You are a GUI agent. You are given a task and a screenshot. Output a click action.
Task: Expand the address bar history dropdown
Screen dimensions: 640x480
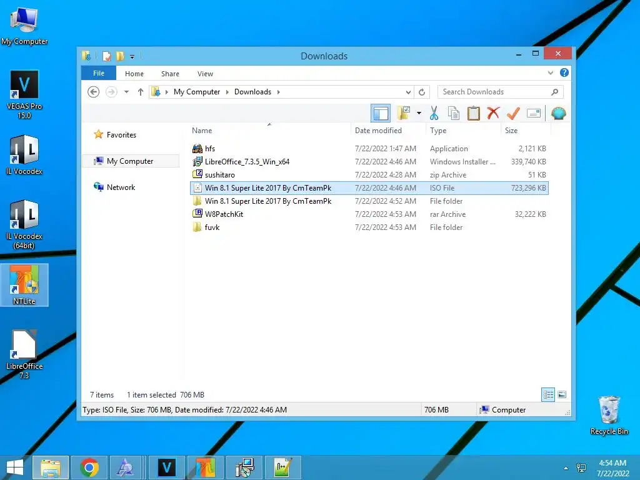tap(407, 92)
